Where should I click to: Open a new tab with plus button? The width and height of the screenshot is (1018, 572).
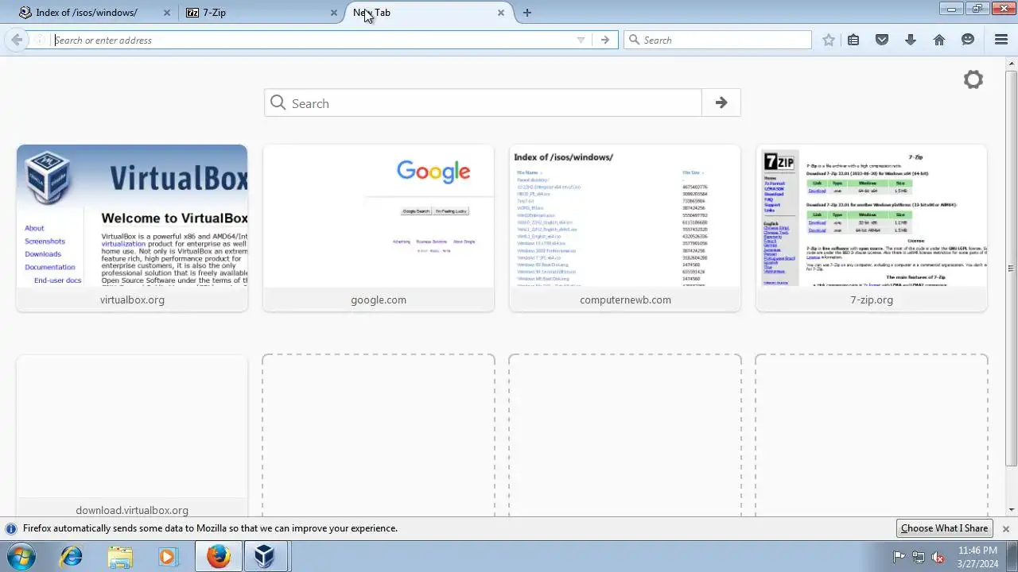[526, 13]
